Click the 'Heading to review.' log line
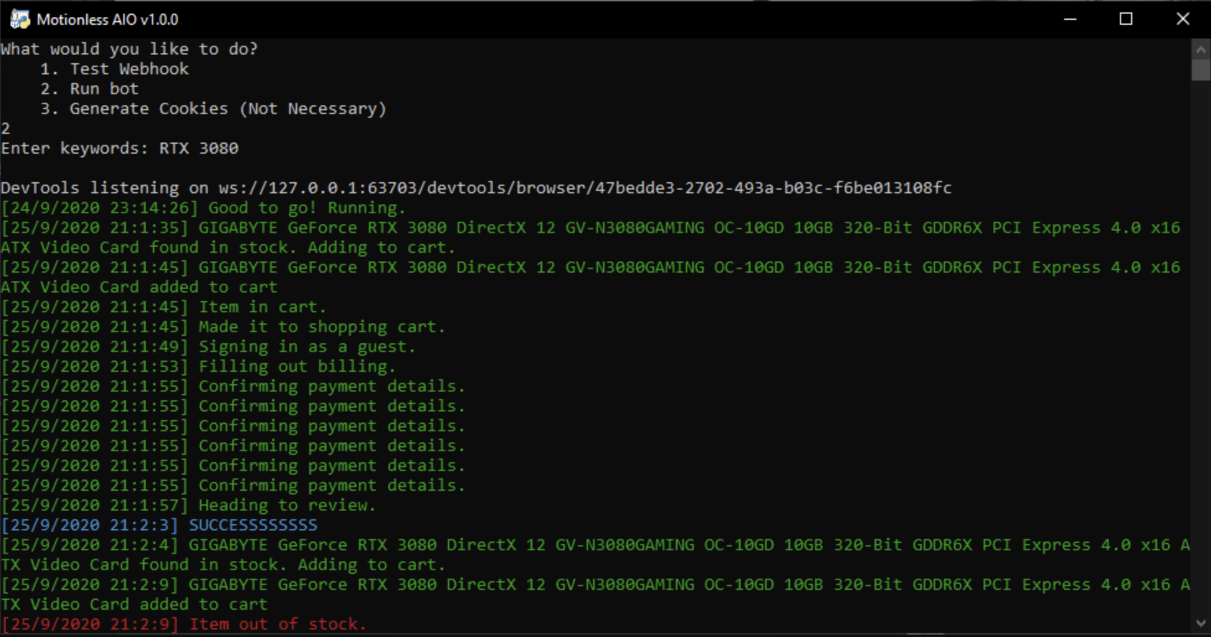 coord(188,506)
